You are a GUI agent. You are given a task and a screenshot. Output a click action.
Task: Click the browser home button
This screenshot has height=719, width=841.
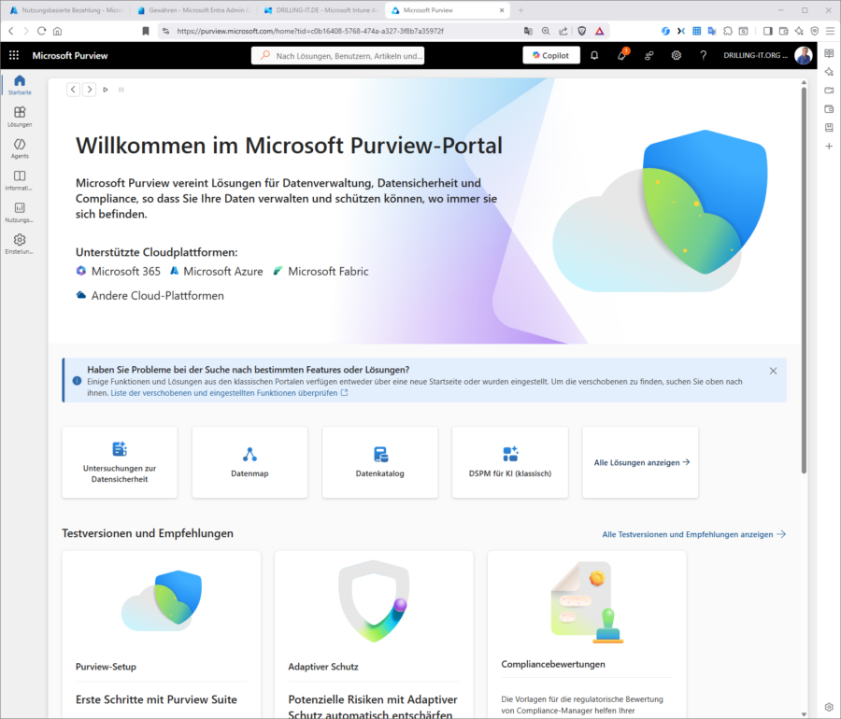(57, 31)
